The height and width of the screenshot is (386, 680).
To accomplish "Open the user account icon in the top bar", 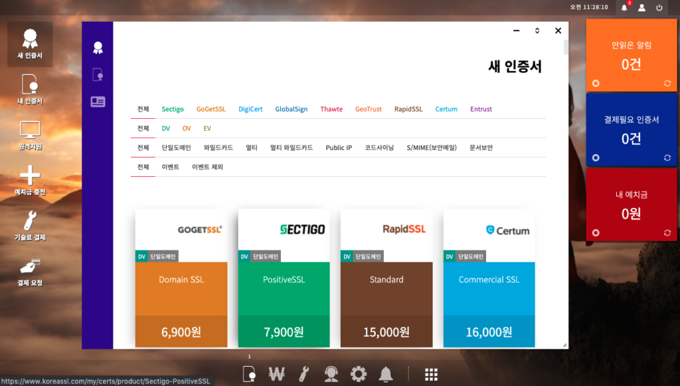I will [x=642, y=7].
